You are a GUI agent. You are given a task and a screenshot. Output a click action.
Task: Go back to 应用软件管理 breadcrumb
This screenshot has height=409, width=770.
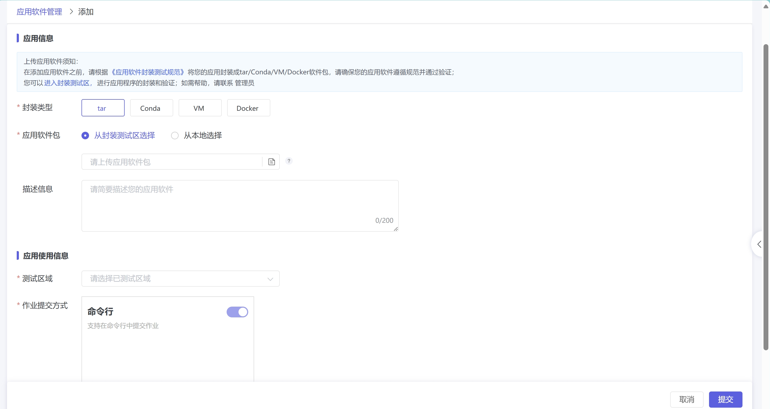pyautogui.click(x=39, y=12)
